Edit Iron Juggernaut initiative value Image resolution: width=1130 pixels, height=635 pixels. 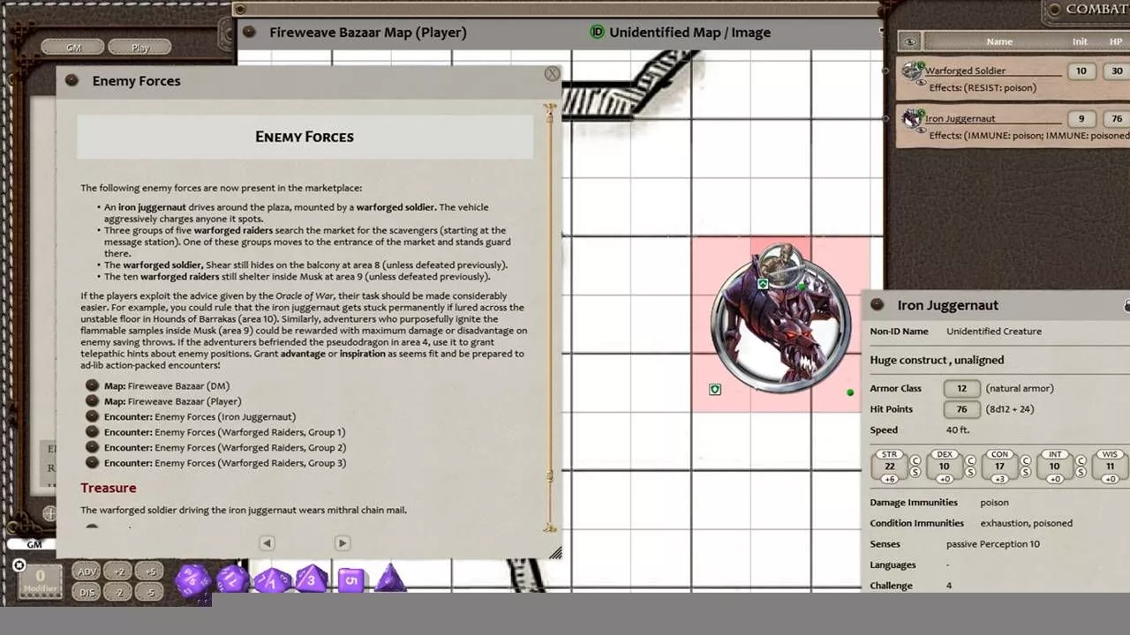[x=1081, y=118]
